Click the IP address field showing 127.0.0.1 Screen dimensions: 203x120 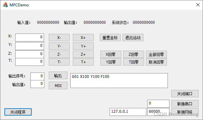[128, 112]
